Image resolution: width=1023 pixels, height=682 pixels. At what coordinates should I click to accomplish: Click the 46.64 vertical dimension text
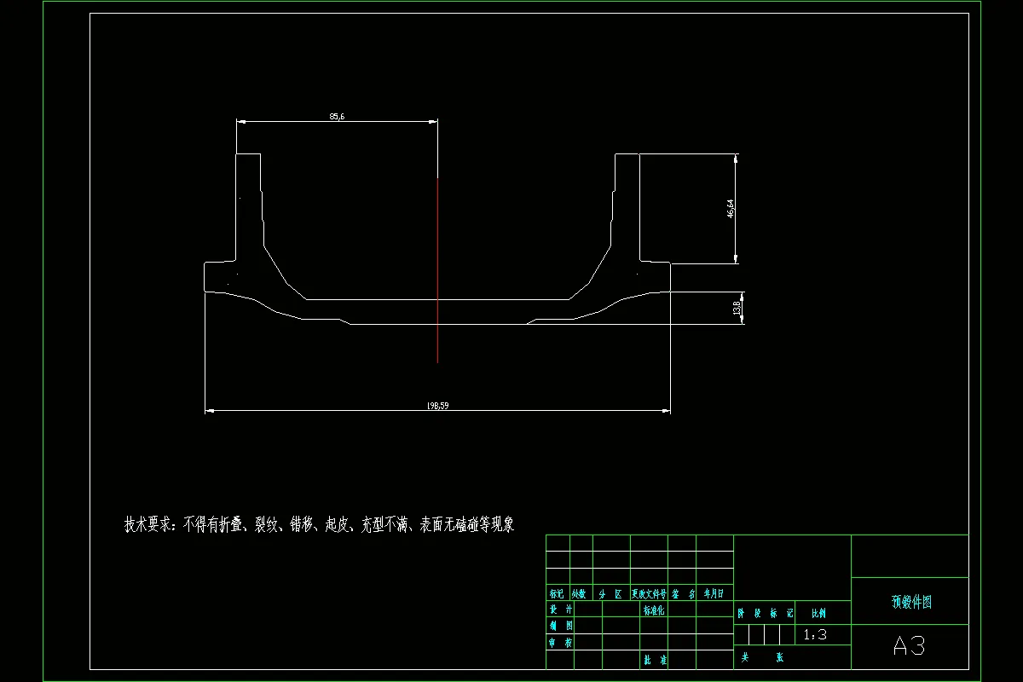click(x=731, y=209)
